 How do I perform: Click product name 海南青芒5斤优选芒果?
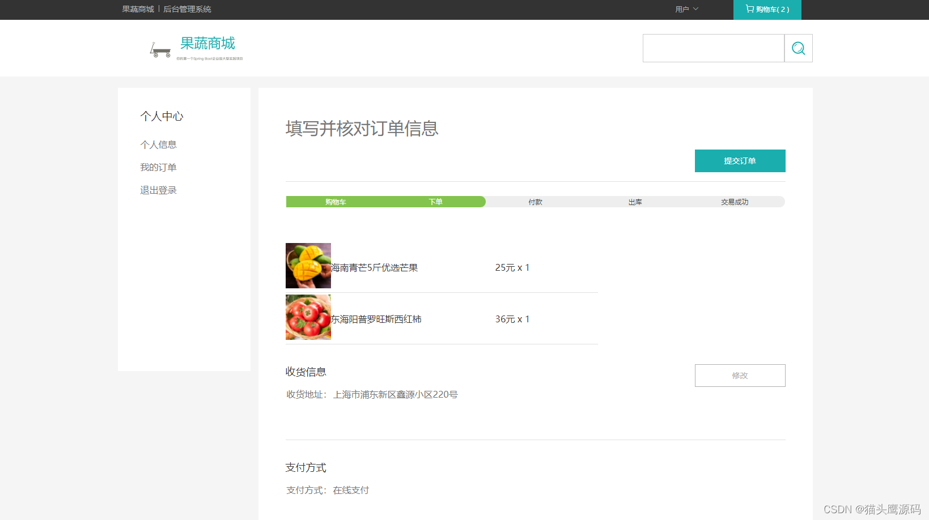374,268
